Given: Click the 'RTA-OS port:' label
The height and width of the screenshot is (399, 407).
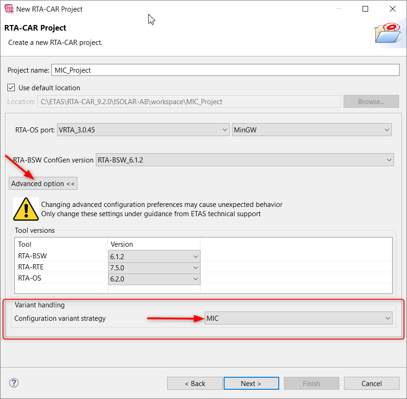Looking at the screenshot, I should (x=35, y=130).
